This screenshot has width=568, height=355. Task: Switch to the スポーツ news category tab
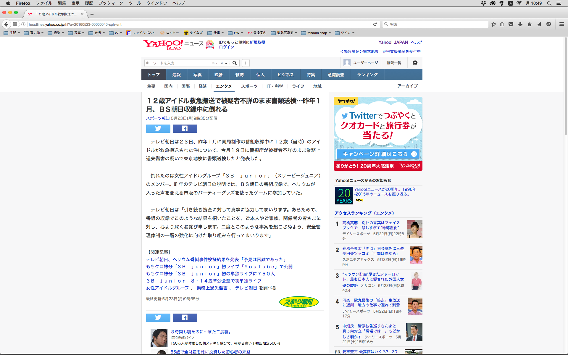click(x=249, y=86)
